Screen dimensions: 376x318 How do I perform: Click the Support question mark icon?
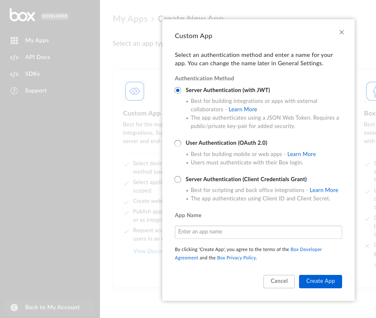[x=15, y=90]
